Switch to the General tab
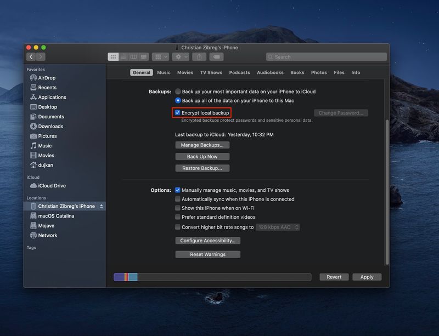439x336 pixels. [x=142, y=72]
